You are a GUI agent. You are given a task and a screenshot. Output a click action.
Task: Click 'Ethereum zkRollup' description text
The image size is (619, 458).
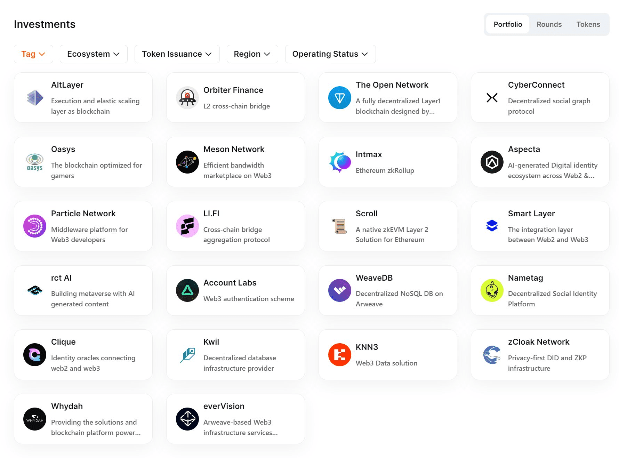(385, 170)
